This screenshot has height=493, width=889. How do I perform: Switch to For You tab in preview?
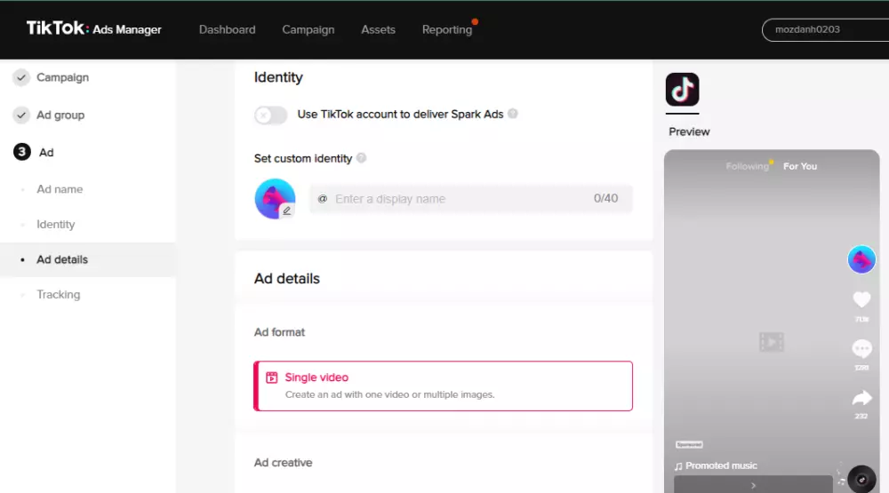(x=800, y=166)
